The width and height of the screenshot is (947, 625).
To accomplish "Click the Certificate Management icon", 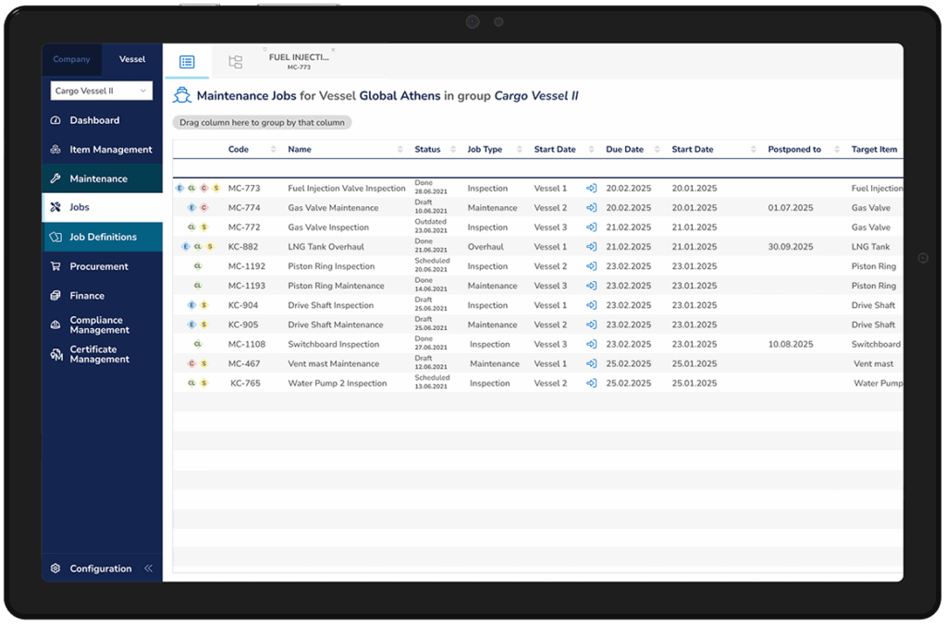I will [x=55, y=354].
